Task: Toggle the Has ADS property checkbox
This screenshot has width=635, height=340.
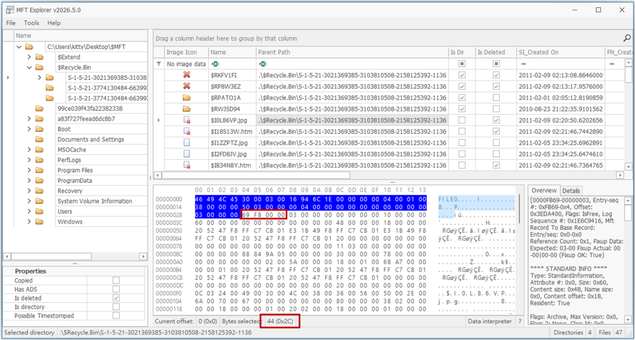Action: pos(116,289)
